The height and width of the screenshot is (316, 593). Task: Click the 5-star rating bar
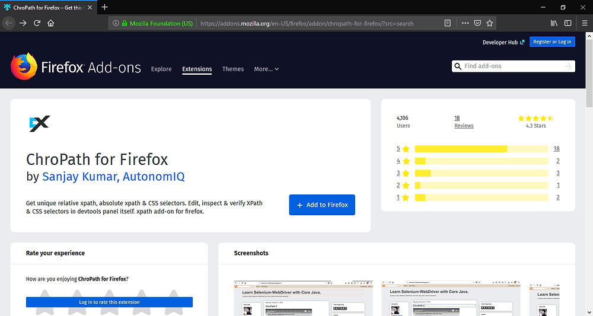point(482,149)
